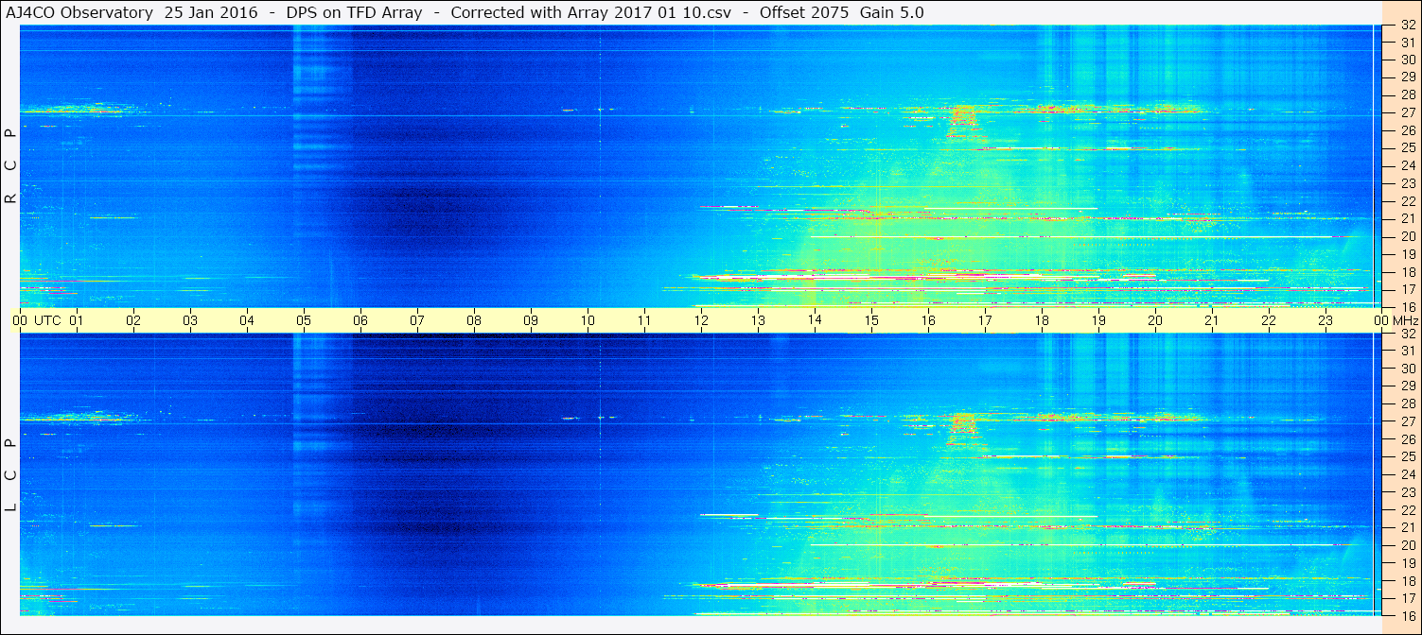Click the vertical 'R C P' panel label
Viewport: 1422px width, 635px height.
pos(10,166)
